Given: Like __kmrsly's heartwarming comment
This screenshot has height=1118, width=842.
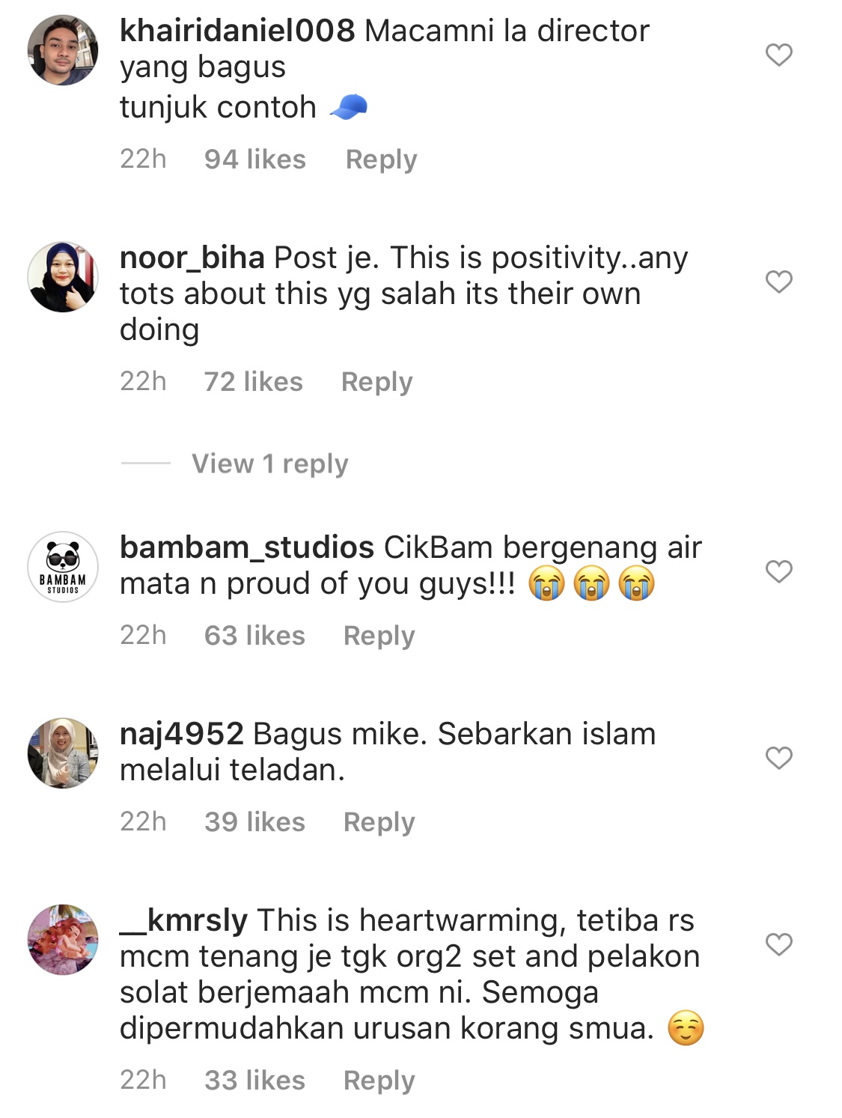Looking at the screenshot, I should click(778, 944).
